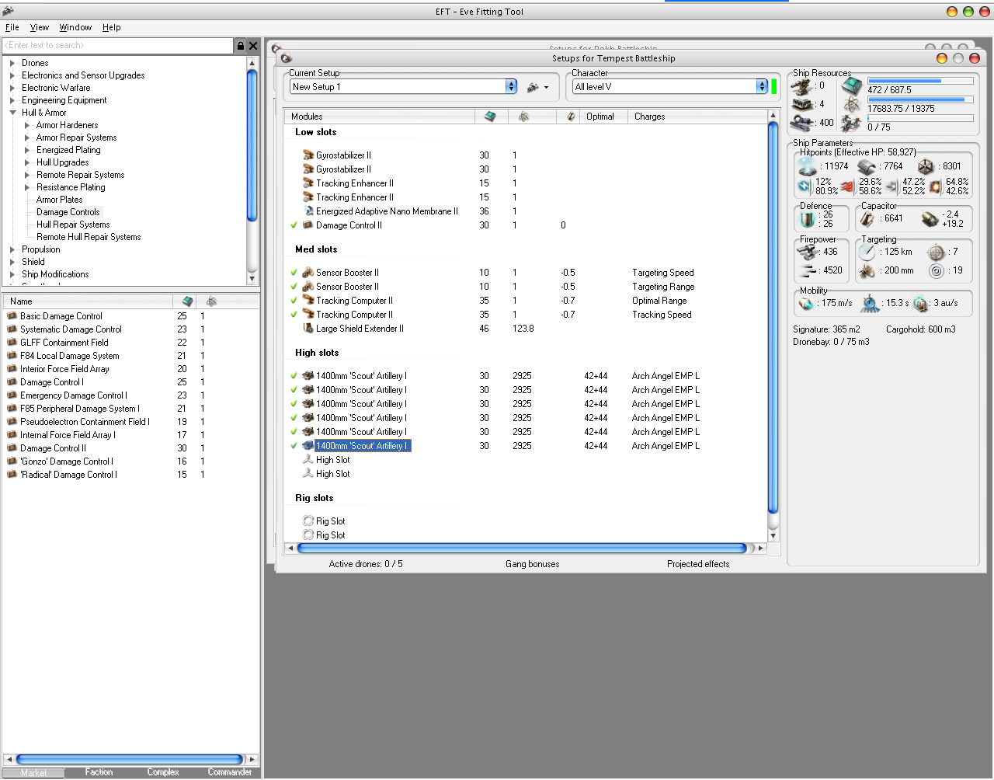Image resolution: width=994 pixels, height=780 pixels.
Task: Click the CPU column icon in Modules header
Action: coord(490,117)
